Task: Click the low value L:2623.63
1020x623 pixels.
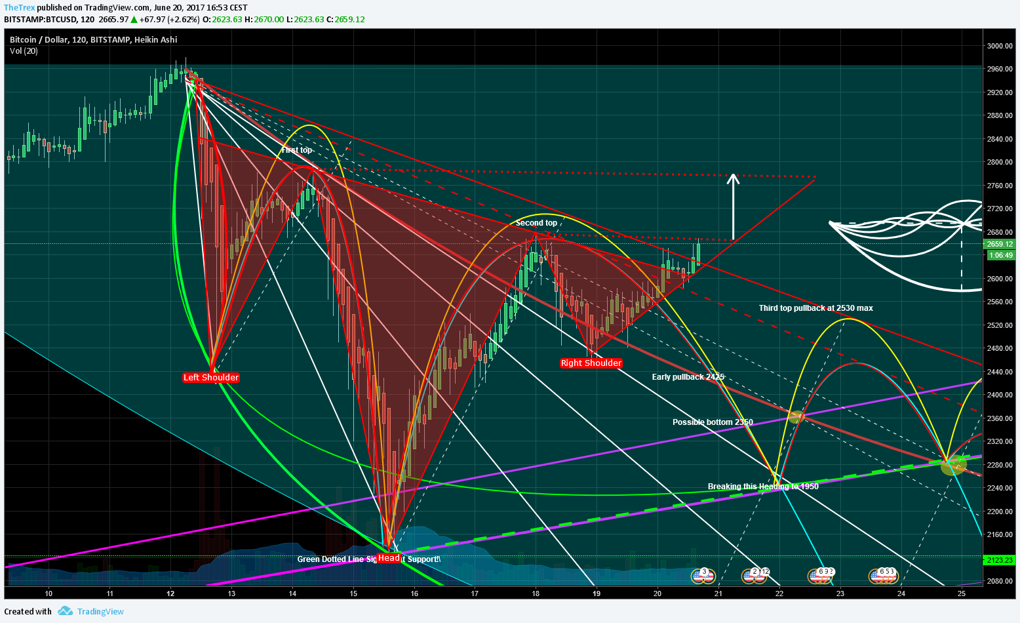Action: (x=305, y=19)
